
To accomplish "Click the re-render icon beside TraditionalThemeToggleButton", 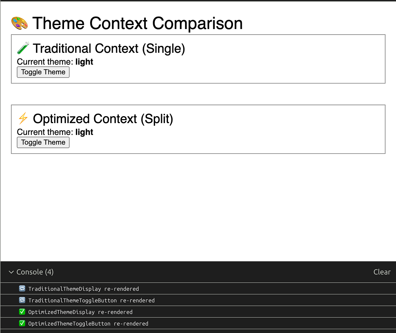I will (x=22, y=300).
